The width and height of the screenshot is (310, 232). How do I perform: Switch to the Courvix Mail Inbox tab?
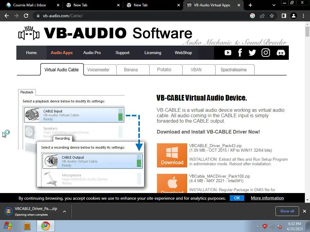point(30,5)
